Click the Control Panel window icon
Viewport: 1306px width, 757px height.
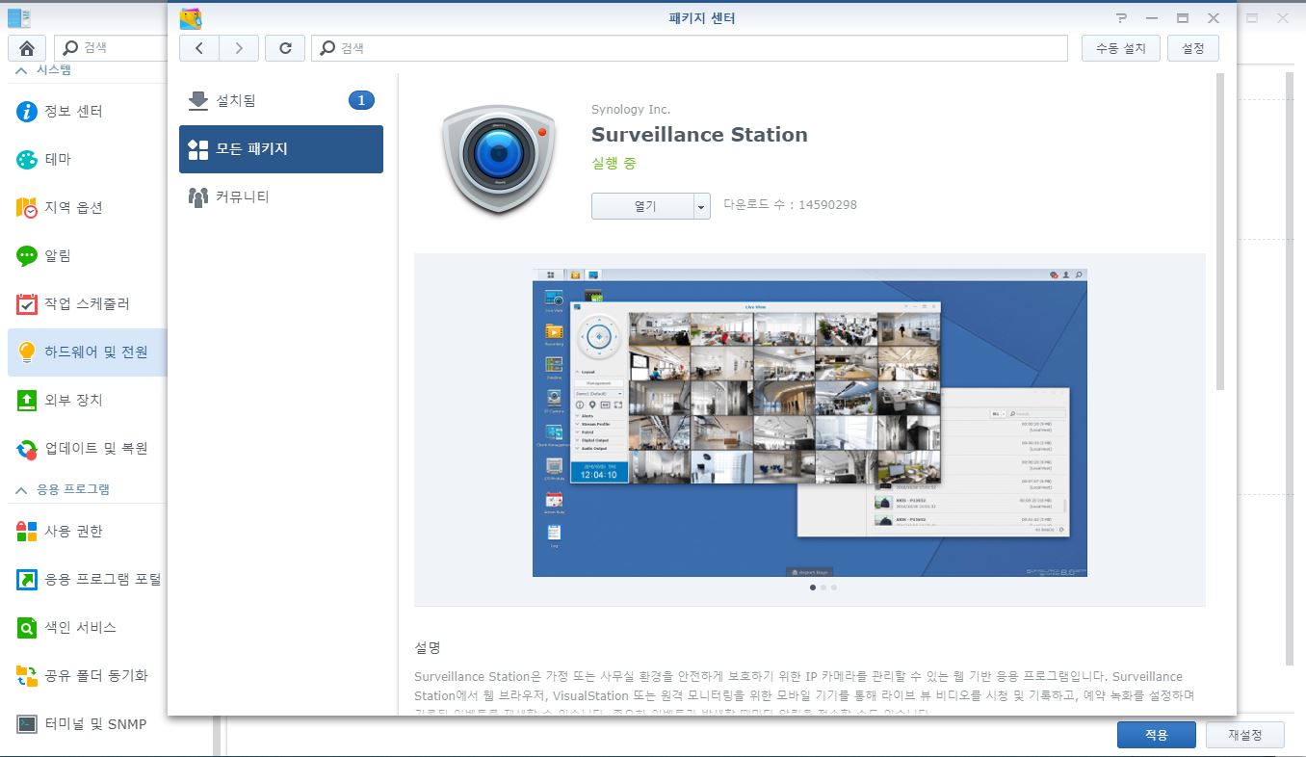[18, 17]
